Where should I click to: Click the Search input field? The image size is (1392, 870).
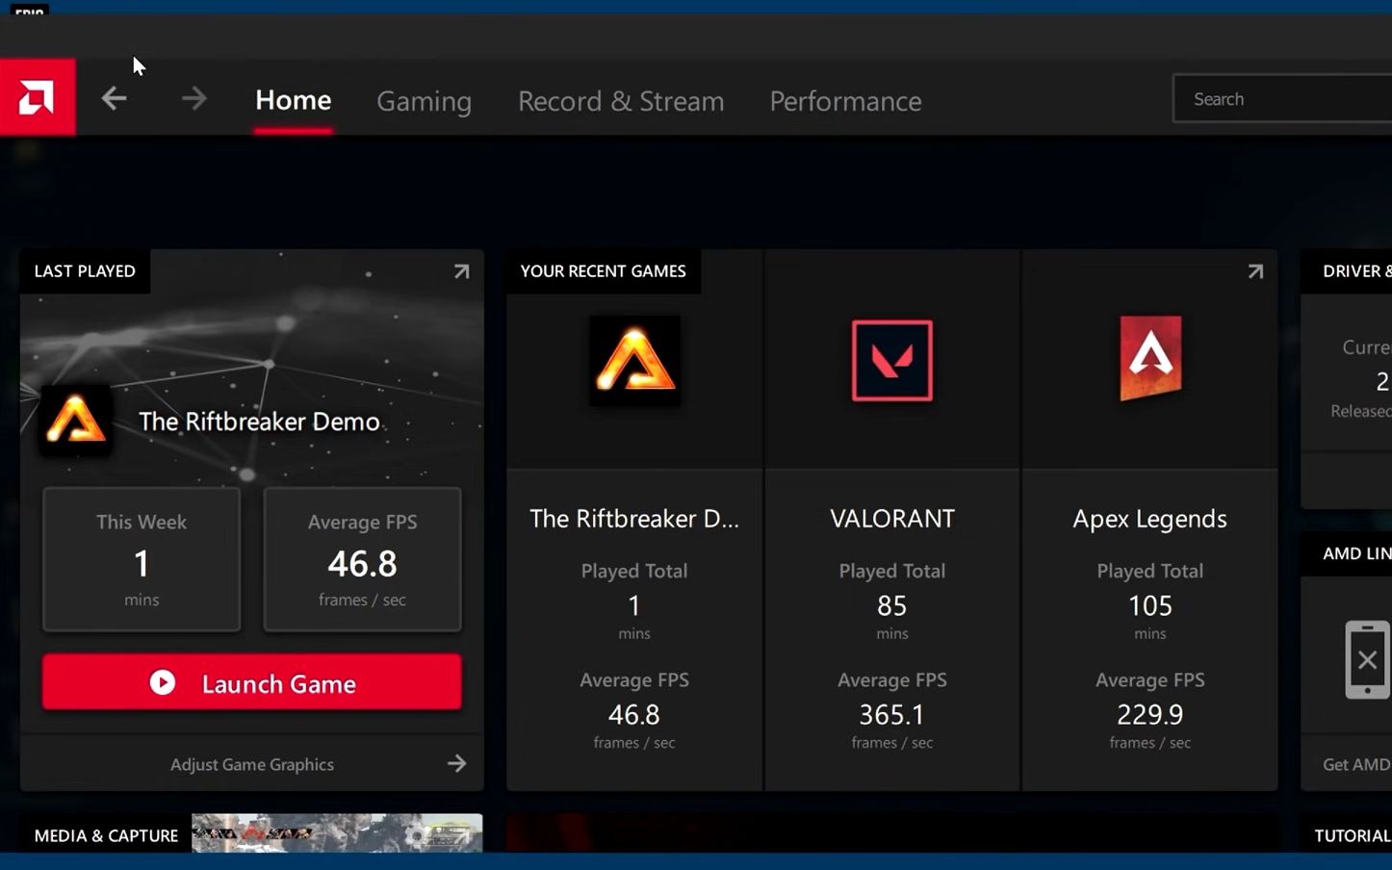tap(1282, 99)
